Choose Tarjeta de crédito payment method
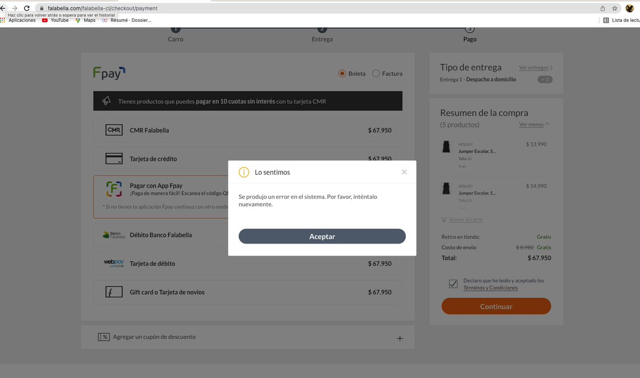The height and width of the screenshot is (378, 640). pyautogui.click(x=247, y=159)
